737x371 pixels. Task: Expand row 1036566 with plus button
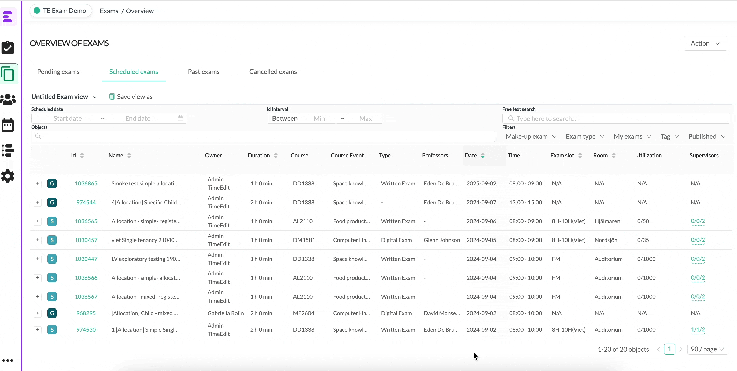tap(38, 278)
